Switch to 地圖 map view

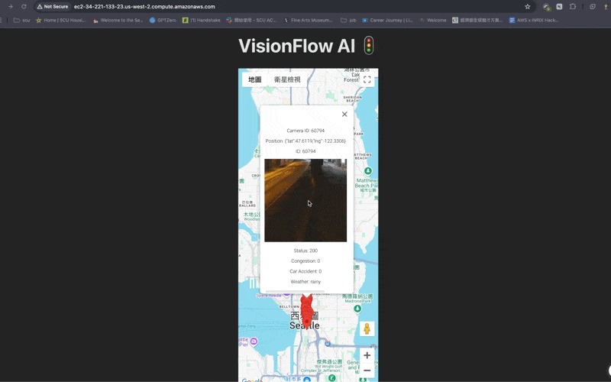[x=255, y=79]
